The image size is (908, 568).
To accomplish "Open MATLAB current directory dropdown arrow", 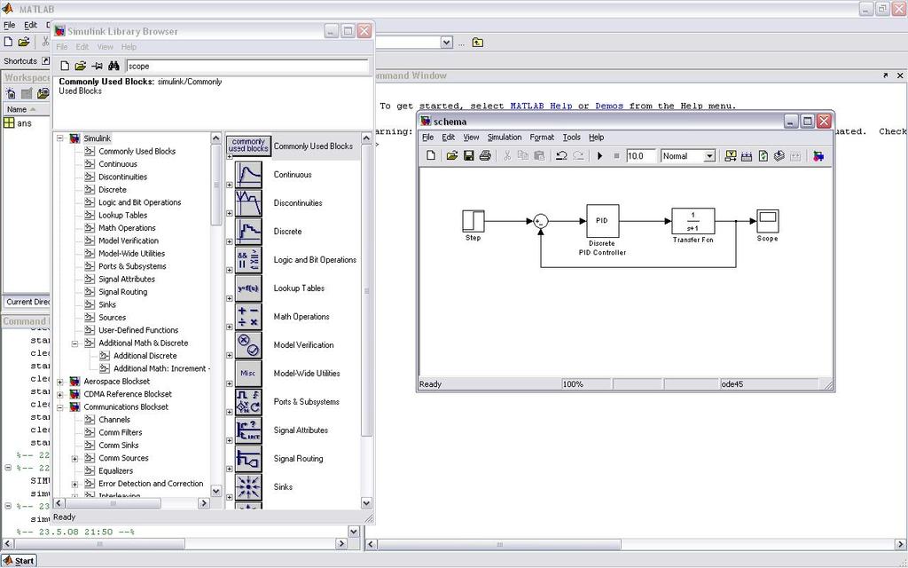I will pos(447,43).
